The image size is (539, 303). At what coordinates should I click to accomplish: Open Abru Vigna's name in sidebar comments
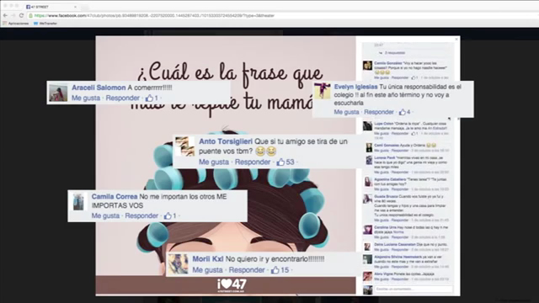pyautogui.click(x=384, y=274)
